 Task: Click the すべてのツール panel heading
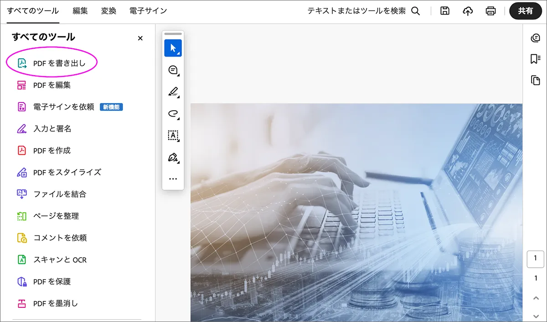[x=43, y=37]
